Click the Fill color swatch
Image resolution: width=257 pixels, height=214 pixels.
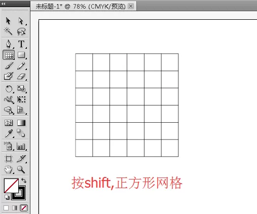[11, 186]
